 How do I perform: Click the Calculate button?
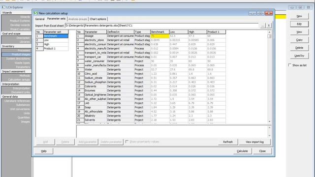click(x=242, y=151)
